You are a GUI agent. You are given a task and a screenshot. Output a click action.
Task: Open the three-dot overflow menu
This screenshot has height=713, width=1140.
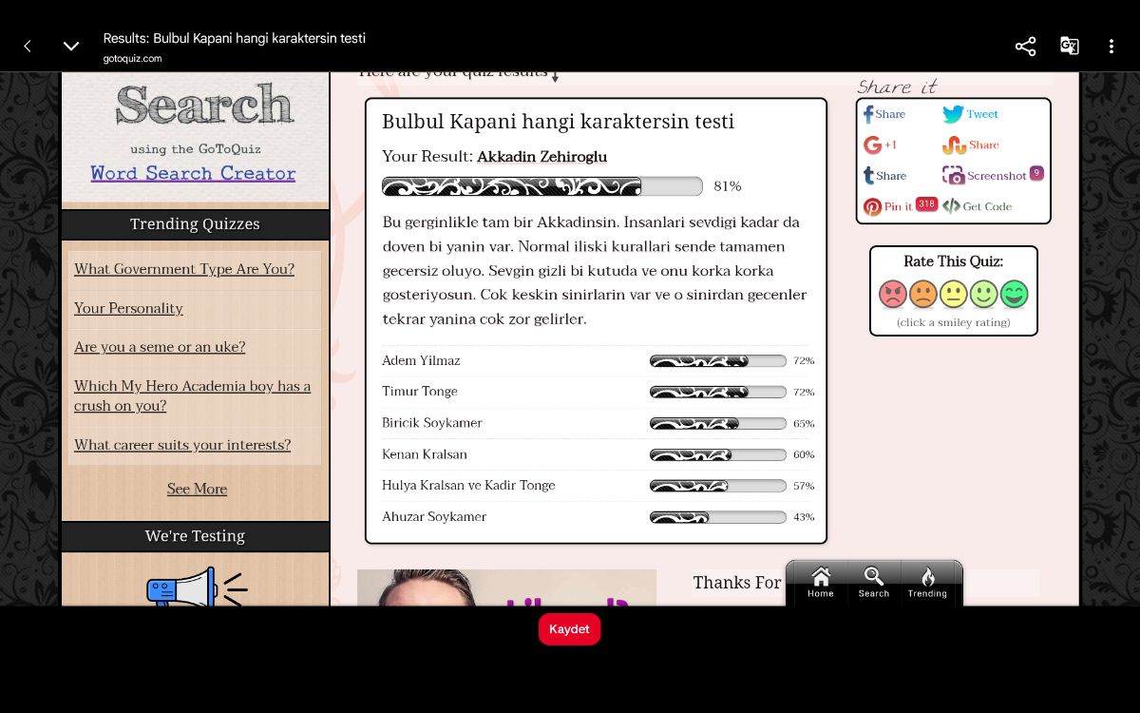point(1111,46)
